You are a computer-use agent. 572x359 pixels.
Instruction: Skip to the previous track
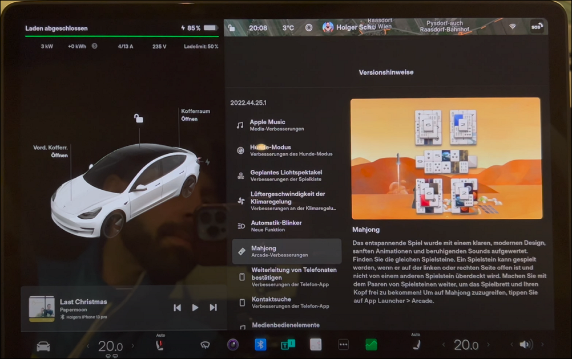(178, 308)
